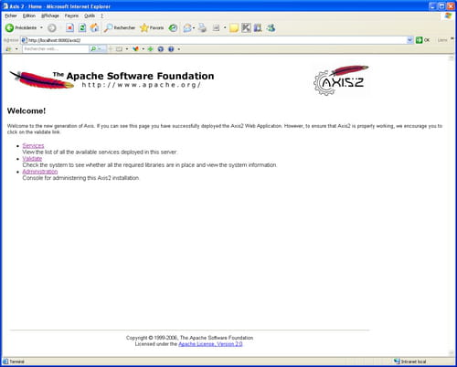Open the Validate link
This screenshot has width=457, height=367.
tap(32, 159)
